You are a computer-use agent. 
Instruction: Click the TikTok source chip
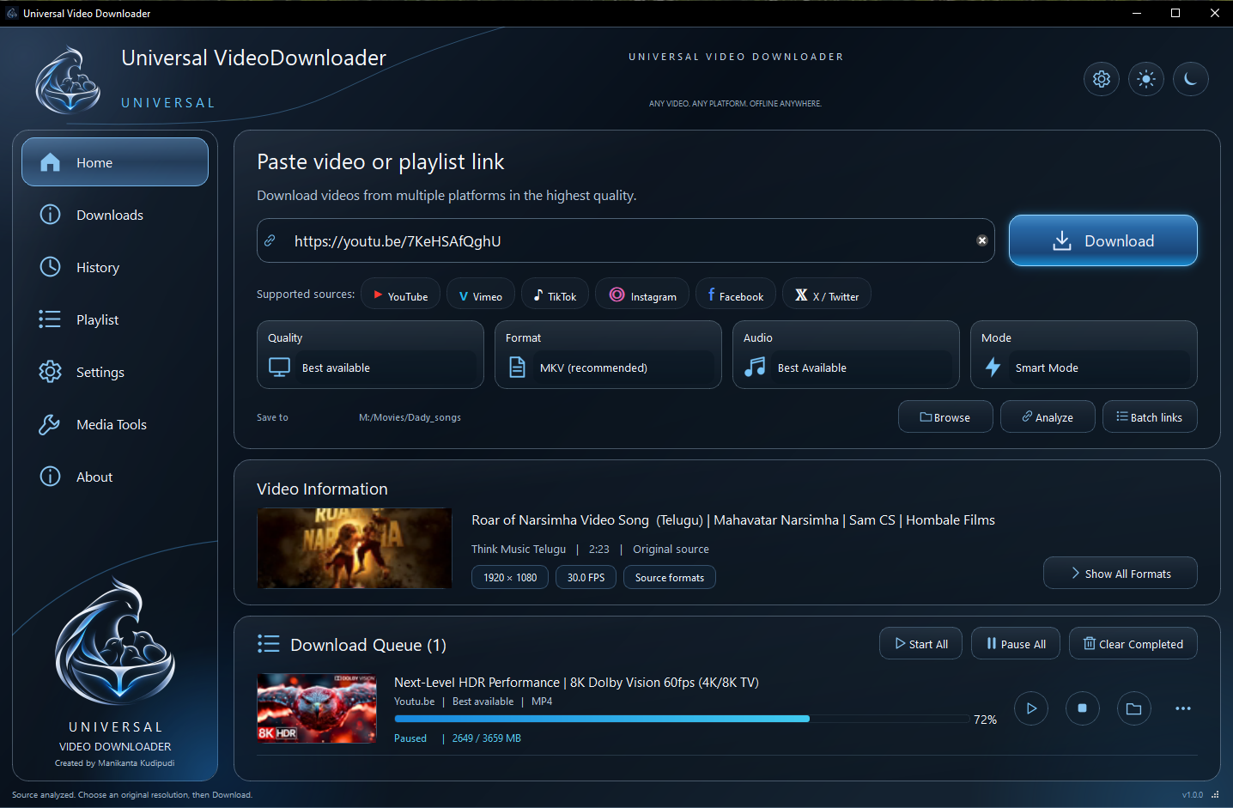click(x=555, y=294)
